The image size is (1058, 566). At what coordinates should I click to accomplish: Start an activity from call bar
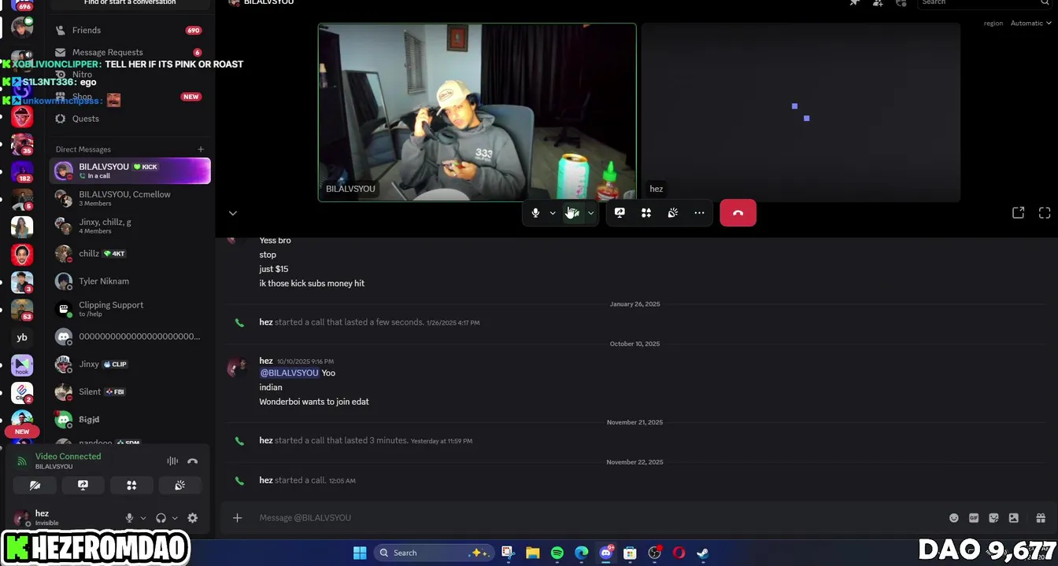click(646, 213)
